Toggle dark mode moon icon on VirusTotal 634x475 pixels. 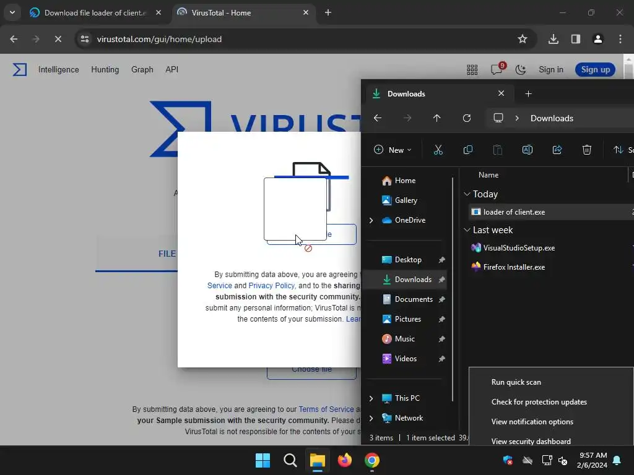click(x=520, y=69)
